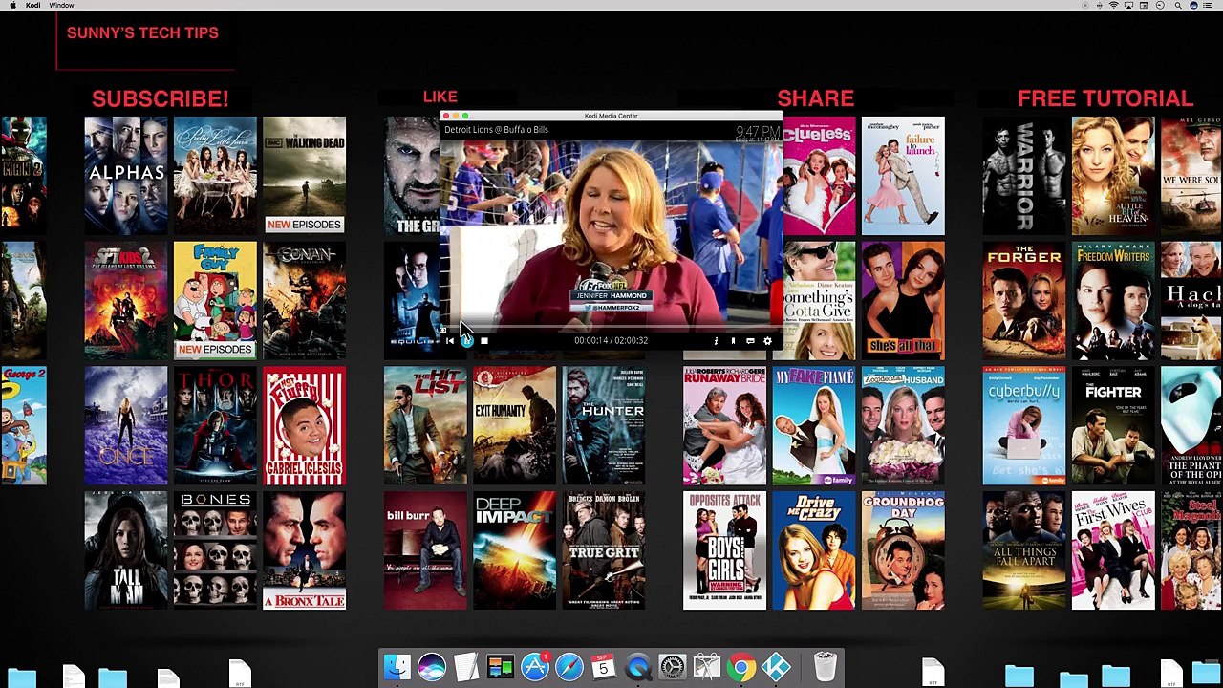Viewport: 1223px width, 688px height.
Task: Open Finder from the dock
Action: 397,666
